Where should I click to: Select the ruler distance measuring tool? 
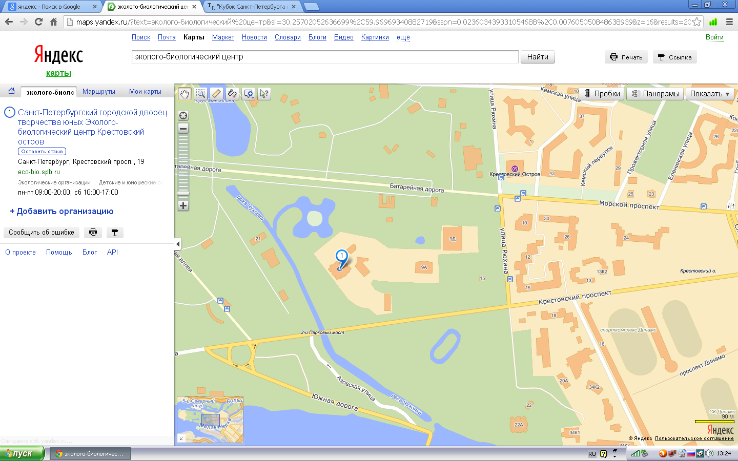(216, 94)
